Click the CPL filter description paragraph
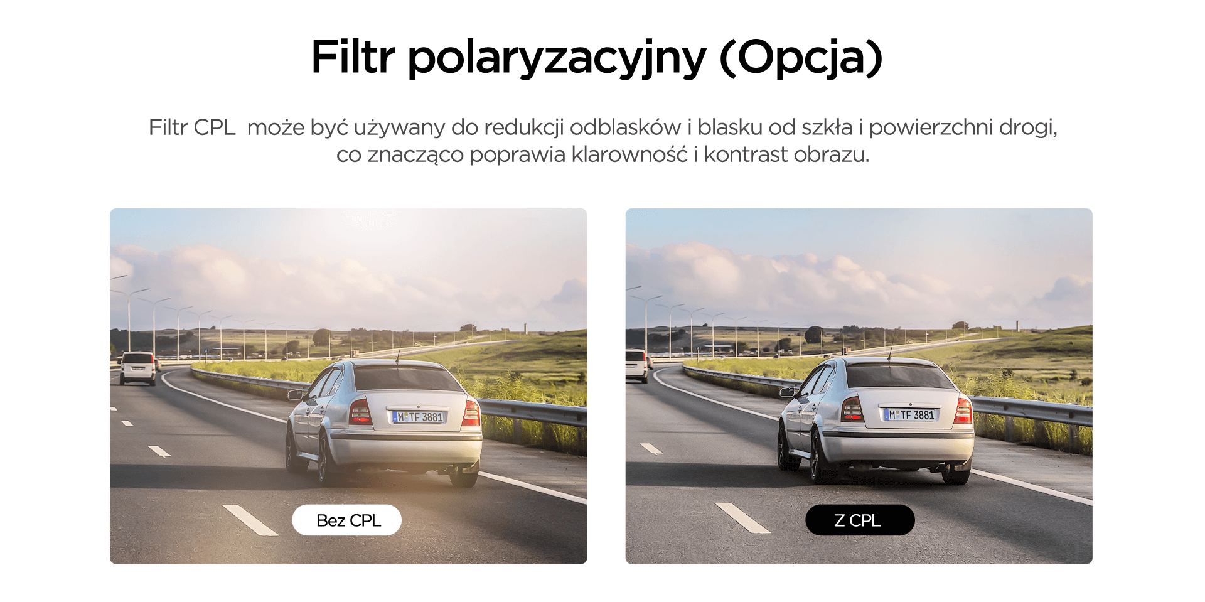 pyautogui.click(x=602, y=141)
